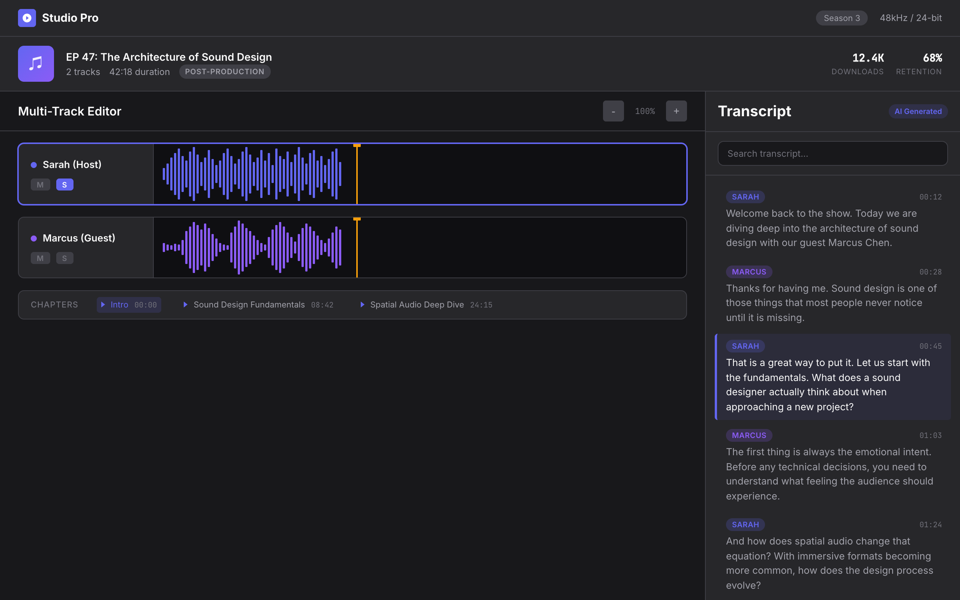Disable Solo on Sarah's track
Screen dimensions: 960x600
tap(64, 184)
